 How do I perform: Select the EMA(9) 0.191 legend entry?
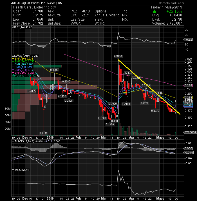pyautogui.click(x=22, y=70)
